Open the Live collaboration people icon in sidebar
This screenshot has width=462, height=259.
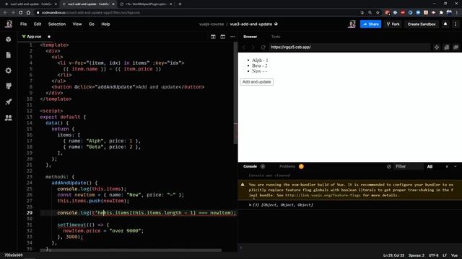pyautogui.click(x=9, y=118)
